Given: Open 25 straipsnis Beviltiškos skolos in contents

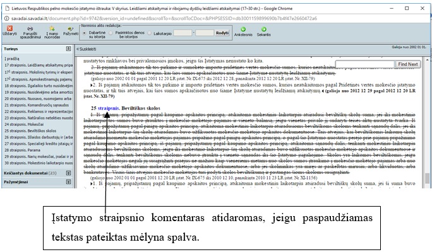Looking at the screenshot, I should pyautogui.click(x=30, y=131).
